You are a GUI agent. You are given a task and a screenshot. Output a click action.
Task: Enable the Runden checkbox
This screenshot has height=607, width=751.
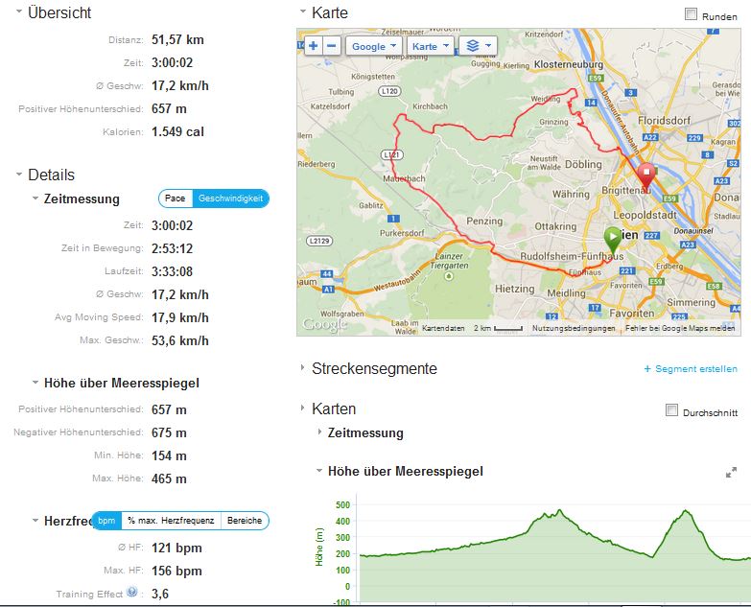(691, 14)
